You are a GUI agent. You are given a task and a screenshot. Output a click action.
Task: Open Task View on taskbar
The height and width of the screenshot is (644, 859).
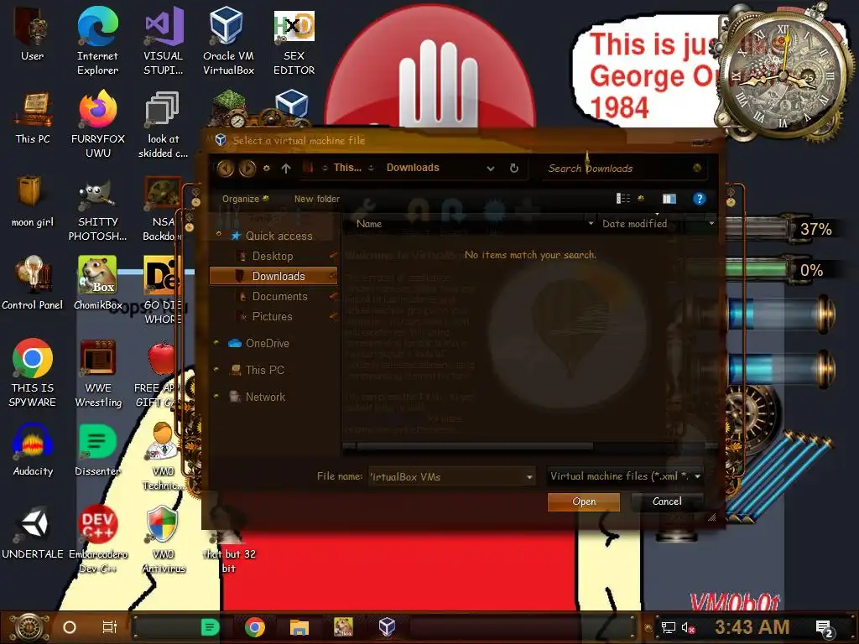coord(110,627)
